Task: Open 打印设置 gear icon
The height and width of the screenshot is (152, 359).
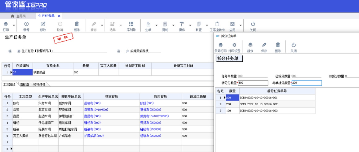Action: (234, 45)
